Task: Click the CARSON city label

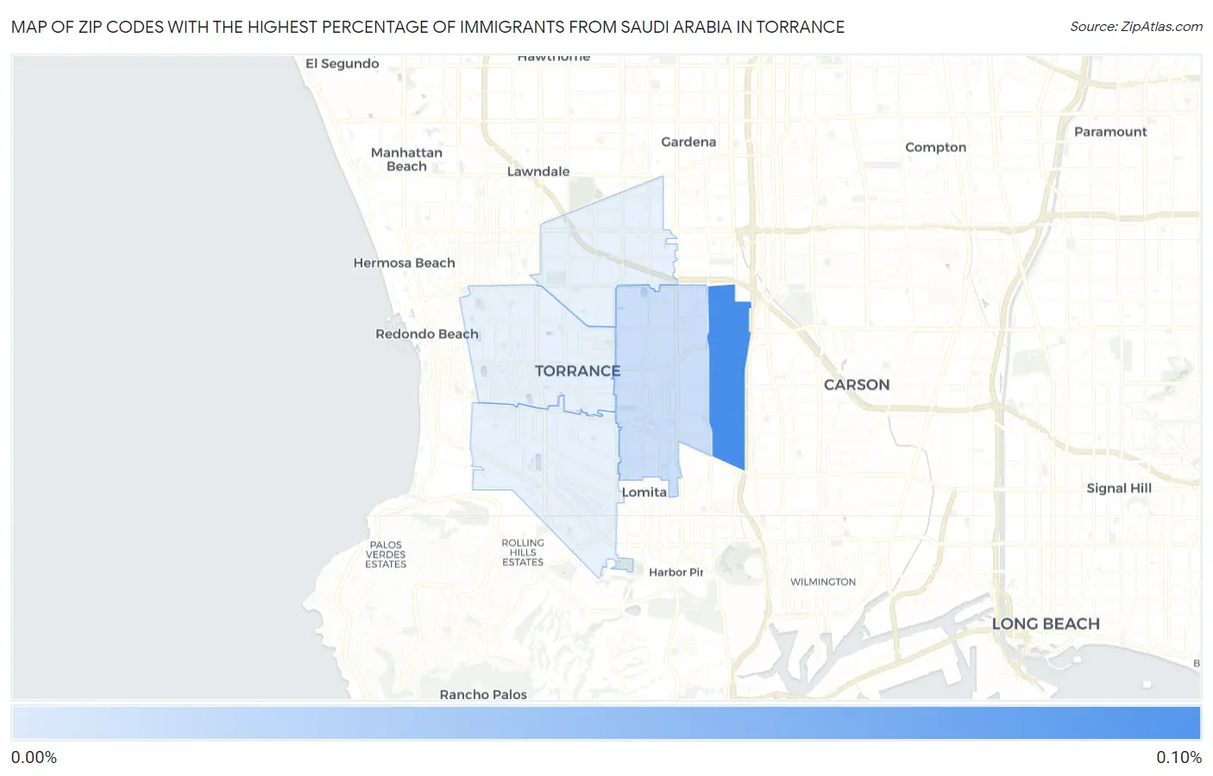Action: pyautogui.click(x=857, y=385)
